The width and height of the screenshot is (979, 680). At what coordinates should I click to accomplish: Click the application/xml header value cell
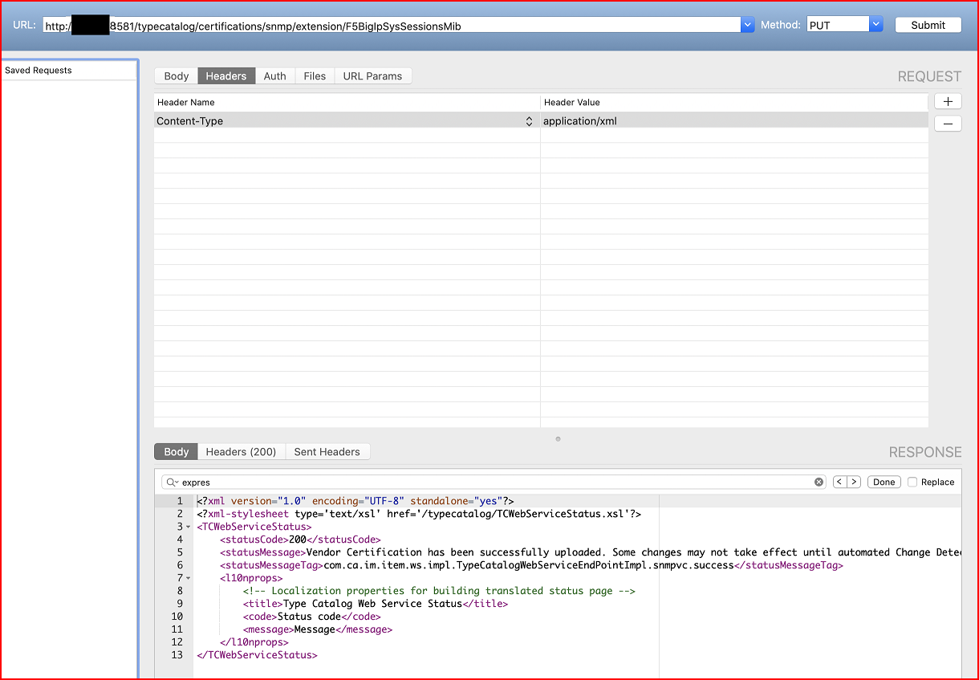(x=733, y=121)
